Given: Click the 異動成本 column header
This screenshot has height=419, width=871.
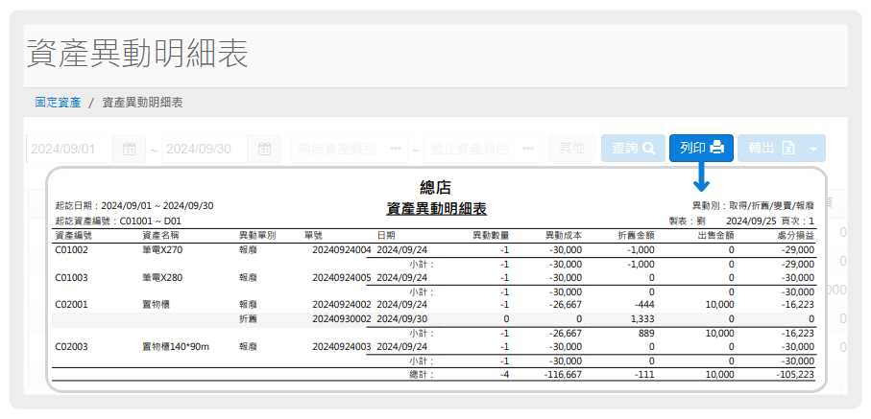Looking at the screenshot, I should tap(564, 235).
